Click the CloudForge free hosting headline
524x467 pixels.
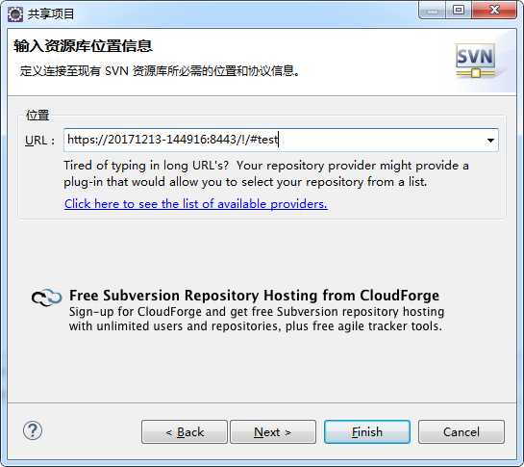tap(254, 296)
